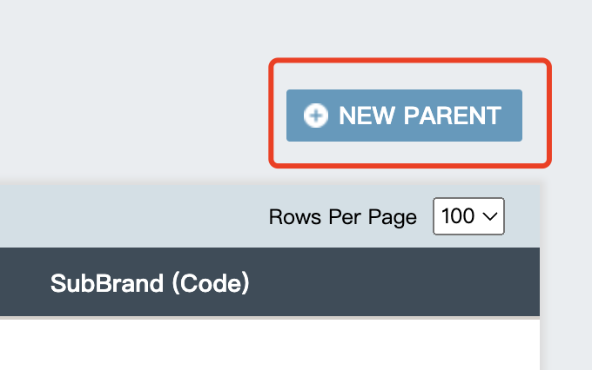The image size is (592, 370).
Task: Hit the blue NEW PARENT control
Action: point(404,116)
